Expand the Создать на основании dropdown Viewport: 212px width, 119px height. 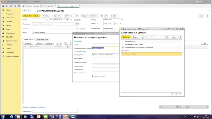tap(89, 16)
